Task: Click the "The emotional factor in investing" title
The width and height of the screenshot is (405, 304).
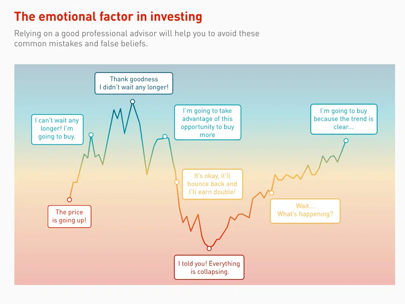Action: point(108,17)
